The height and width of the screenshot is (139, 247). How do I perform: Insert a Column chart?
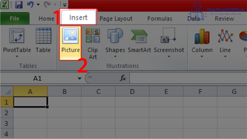[x=202, y=36]
